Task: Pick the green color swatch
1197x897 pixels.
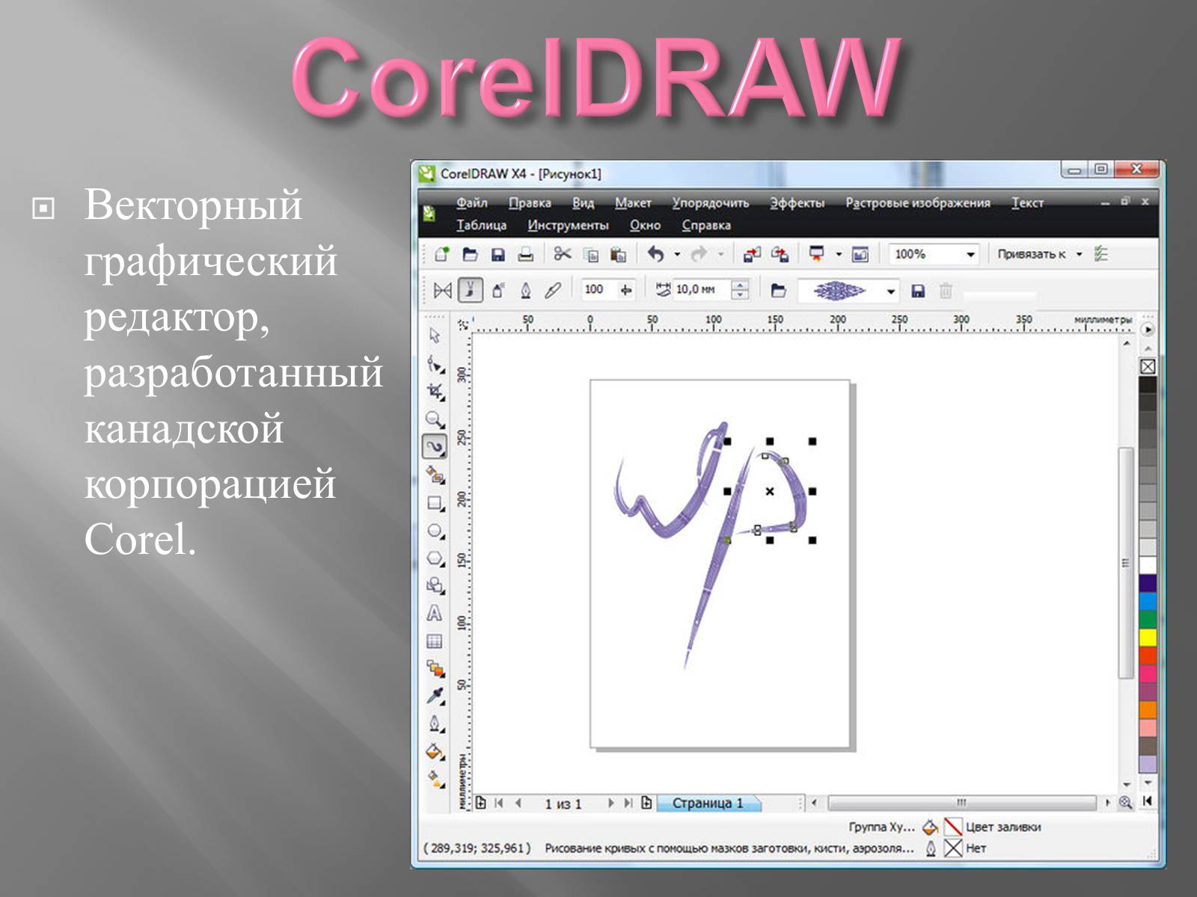Action: click(x=1148, y=620)
